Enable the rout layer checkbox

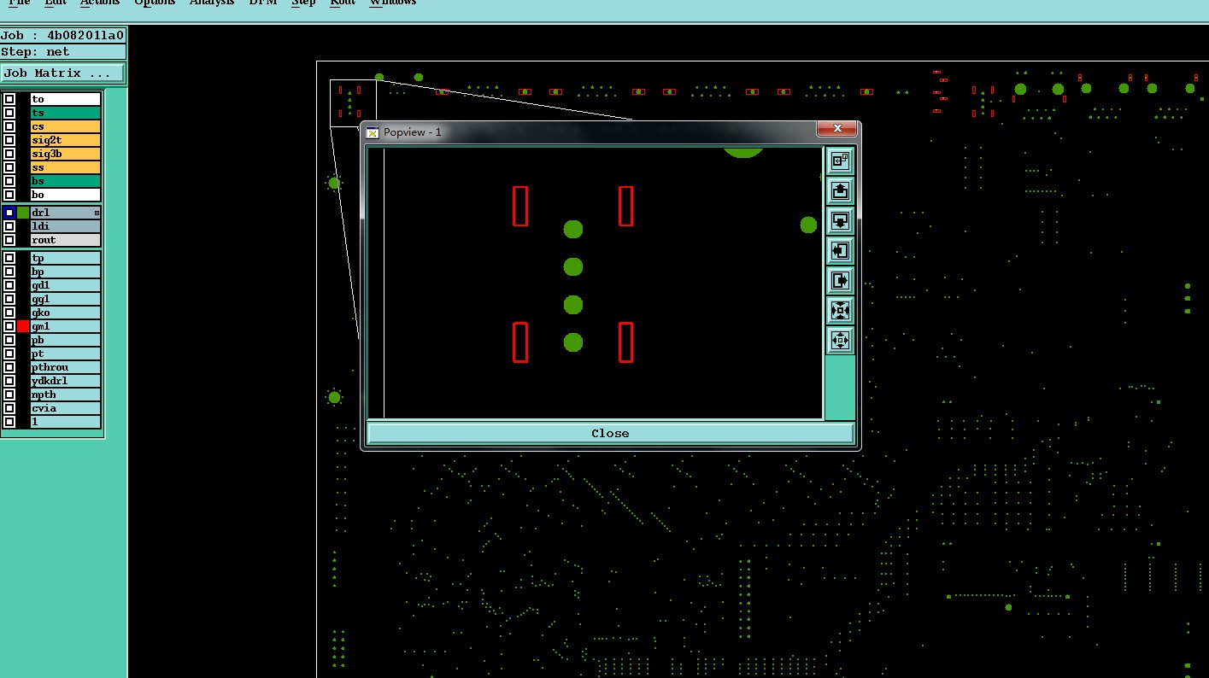9,240
